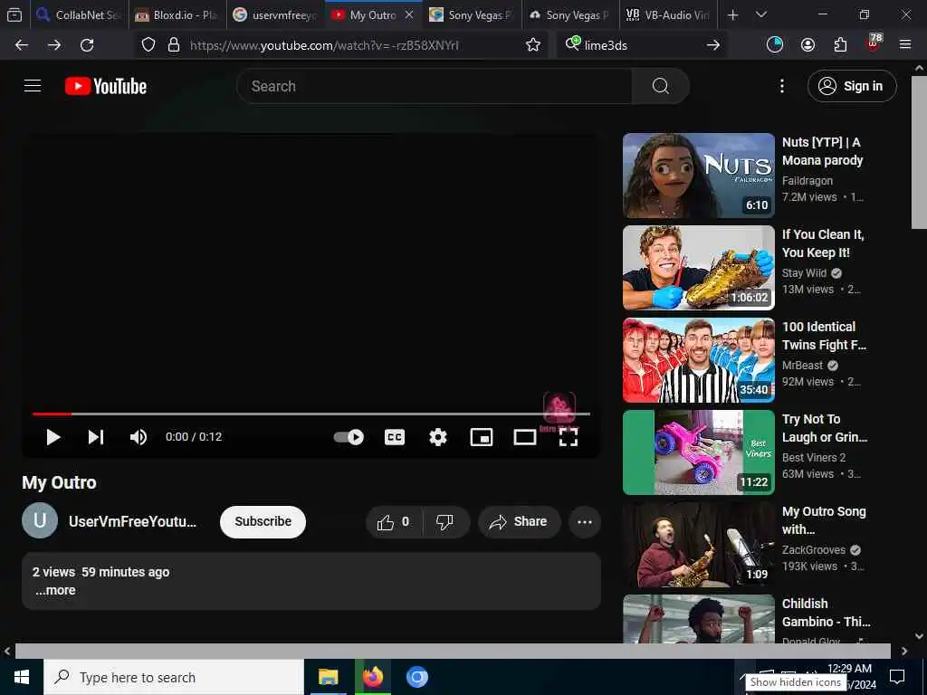
Task: Switch to VB-Audio browser tab
Action: click(668, 14)
